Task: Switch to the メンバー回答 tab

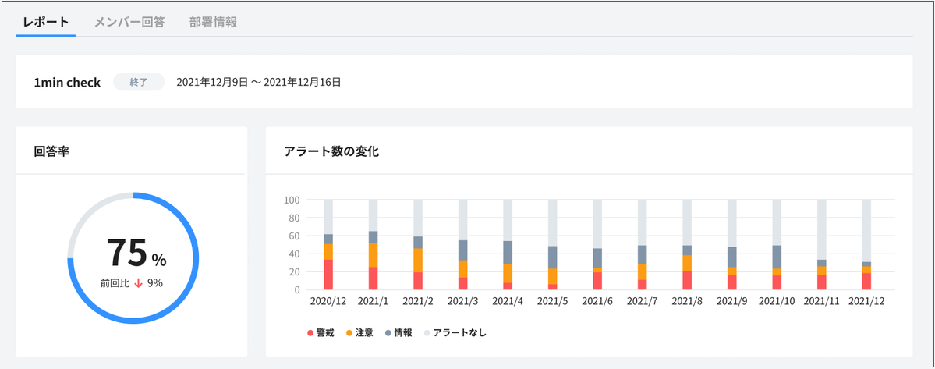Action: (x=129, y=22)
